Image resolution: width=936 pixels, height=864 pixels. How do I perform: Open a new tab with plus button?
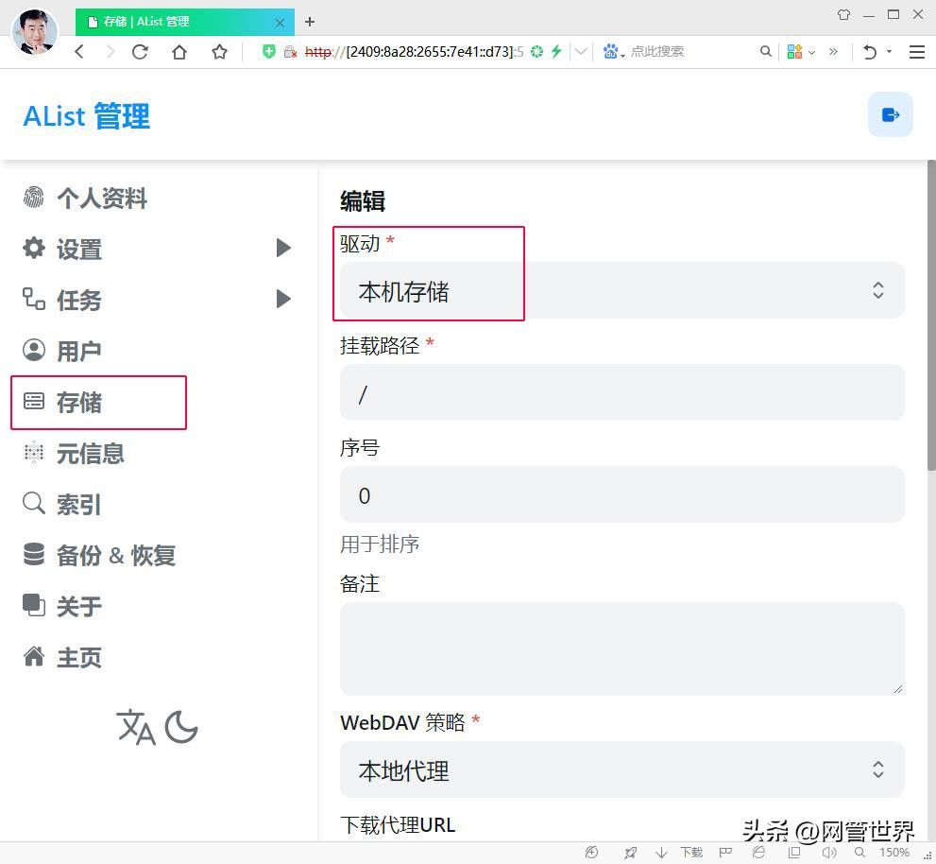tap(309, 22)
